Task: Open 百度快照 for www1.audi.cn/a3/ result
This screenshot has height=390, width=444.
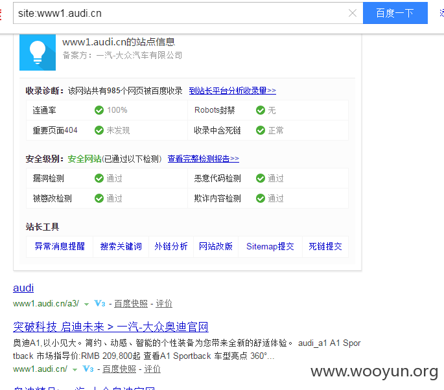Action: [x=131, y=304]
